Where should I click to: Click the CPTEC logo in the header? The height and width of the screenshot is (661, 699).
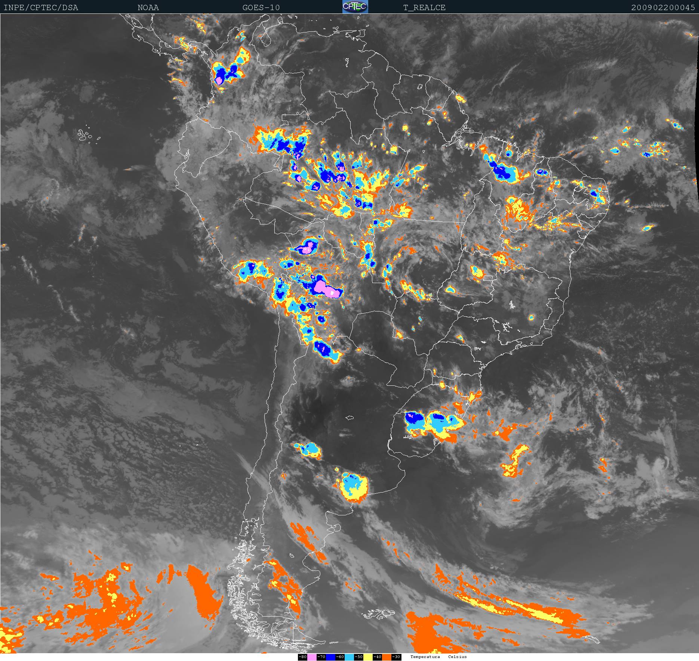[355, 7]
